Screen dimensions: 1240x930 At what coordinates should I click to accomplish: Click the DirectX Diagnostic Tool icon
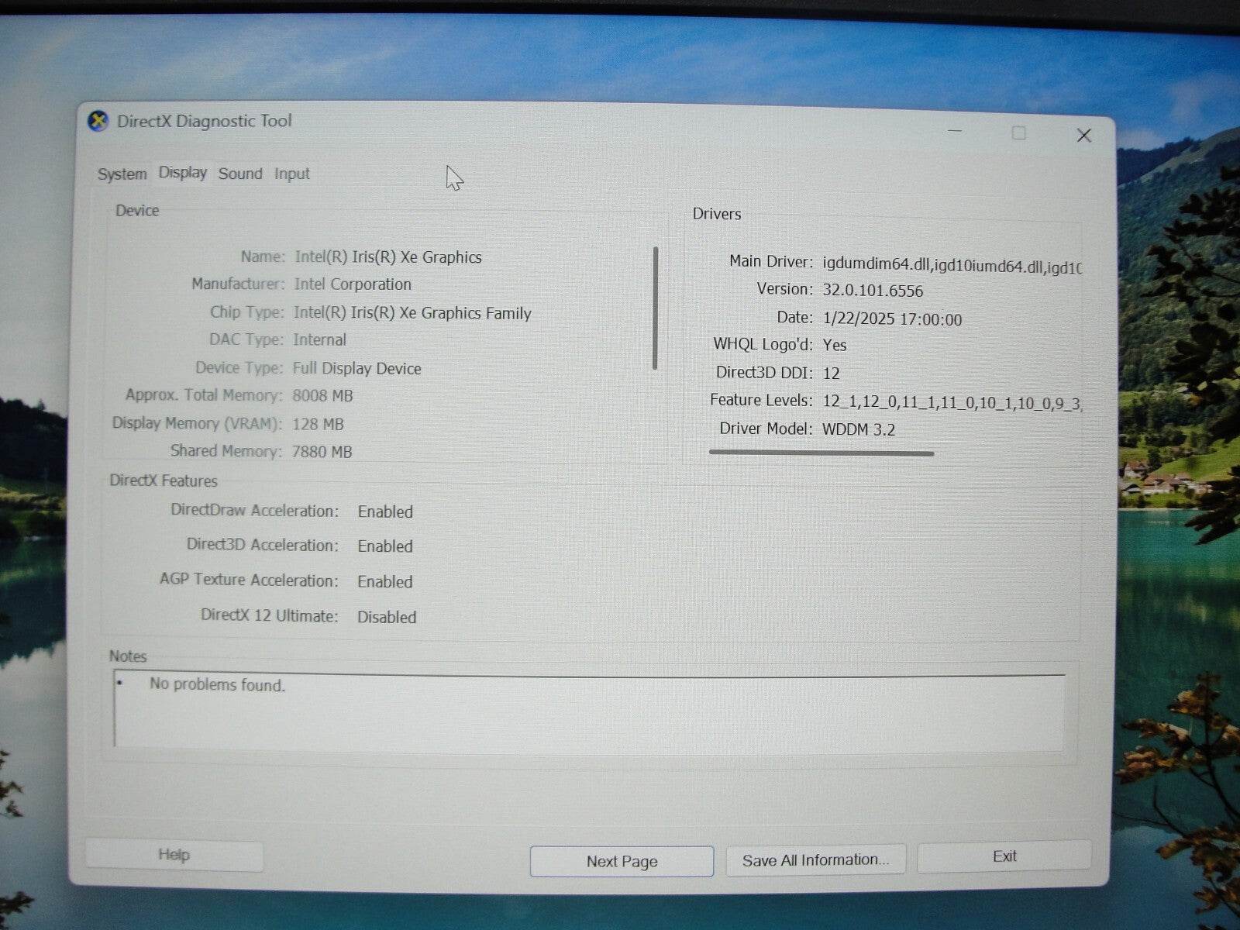98,121
